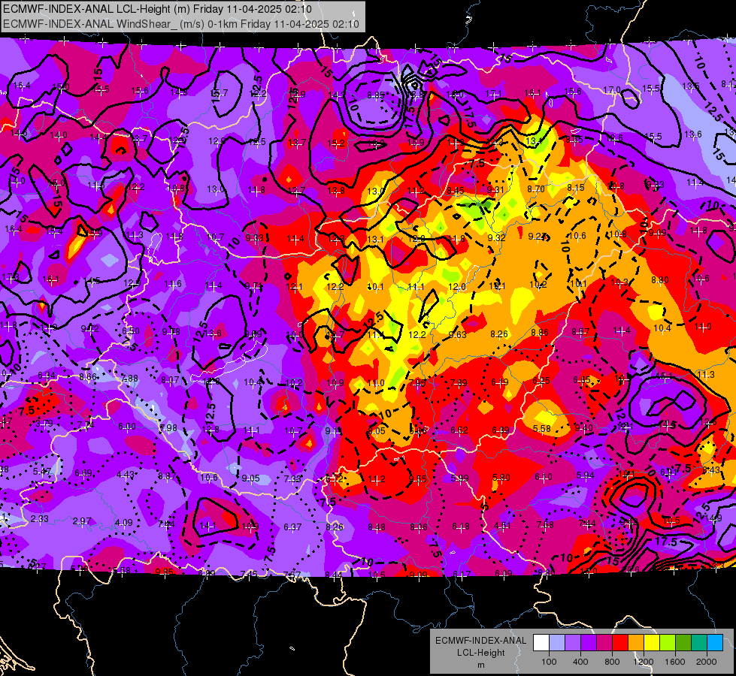The height and width of the screenshot is (676, 736).
Task: Choose the yellow legend swatch
Action: click(652, 643)
